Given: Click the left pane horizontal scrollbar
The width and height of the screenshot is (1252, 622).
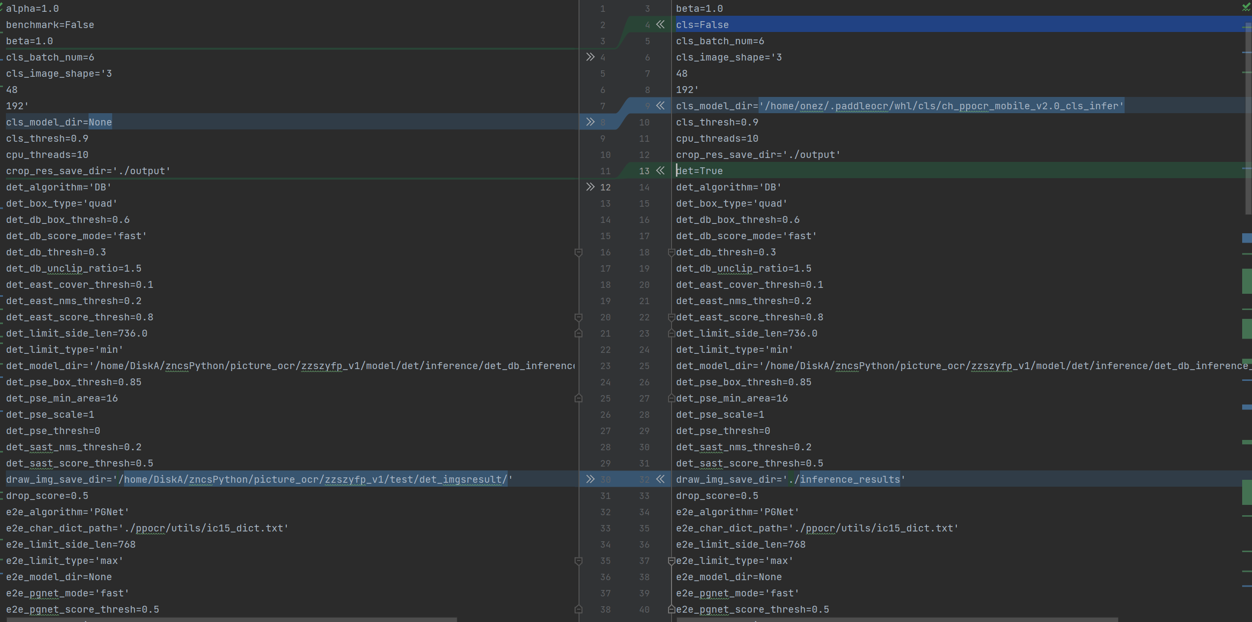Looking at the screenshot, I should click(x=231, y=620).
